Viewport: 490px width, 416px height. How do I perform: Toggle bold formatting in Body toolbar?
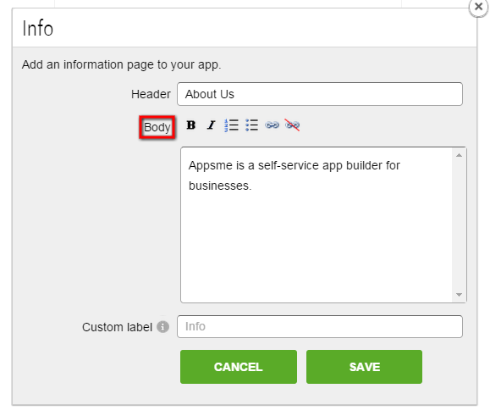pyautogui.click(x=191, y=125)
